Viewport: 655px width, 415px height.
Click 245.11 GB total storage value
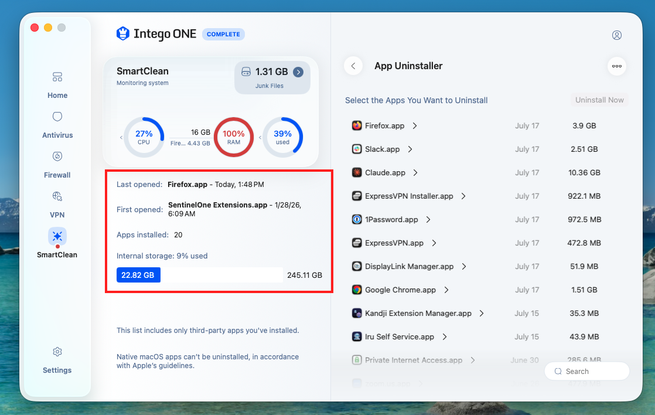305,275
